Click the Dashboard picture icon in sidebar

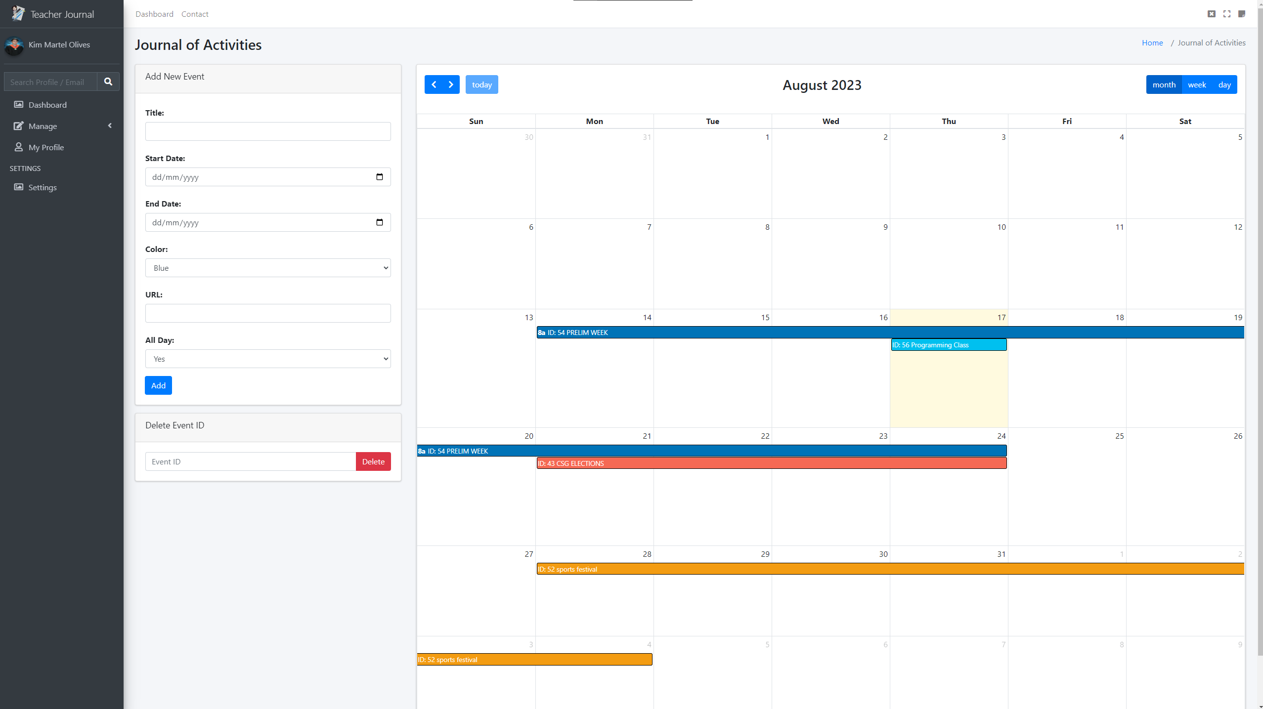point(18,104)
